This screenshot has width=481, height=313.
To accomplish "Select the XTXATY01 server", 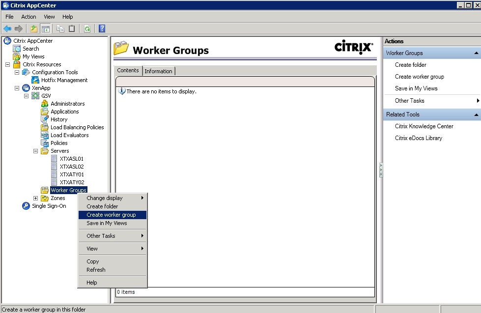I will (x=72, y=174).
